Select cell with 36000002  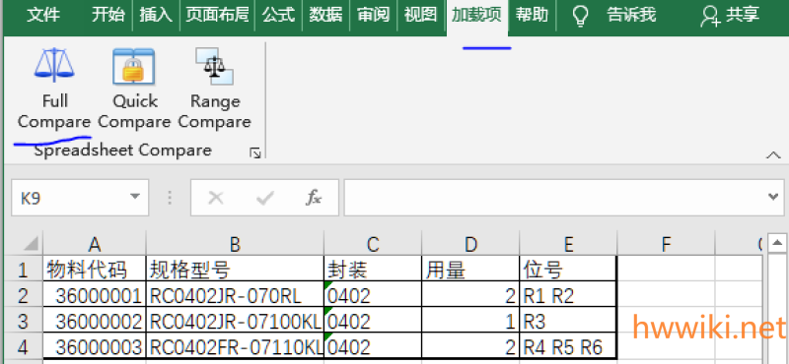(x=95, y=321)
